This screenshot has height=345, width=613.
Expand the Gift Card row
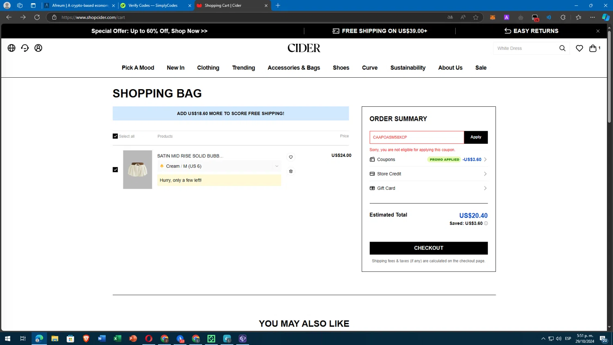point(428,188)
